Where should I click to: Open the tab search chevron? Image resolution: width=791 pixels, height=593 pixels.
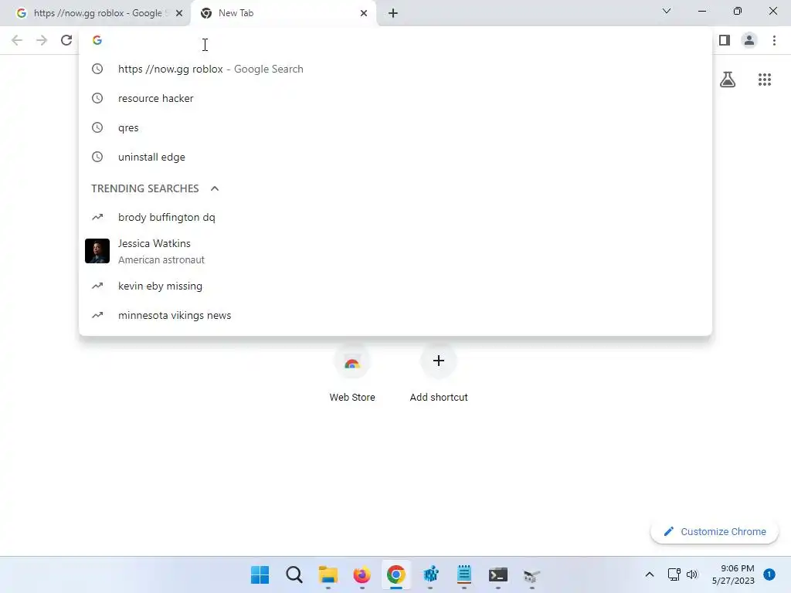[666, 11]
